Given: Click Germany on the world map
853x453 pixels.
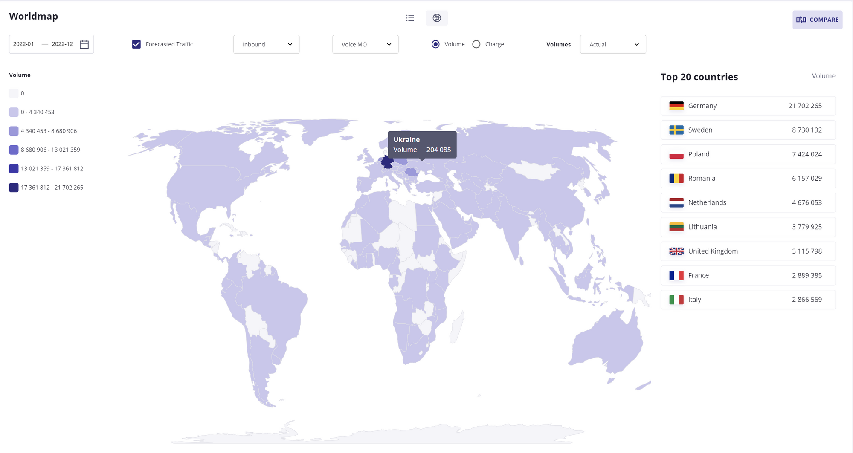Looking at the screenshot, I should click(387, 163).
